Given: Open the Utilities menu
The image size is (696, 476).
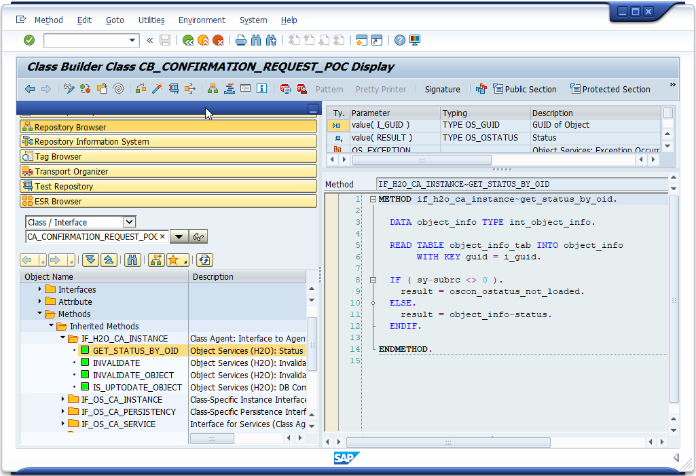Looking at the screenshot, I should point(151,20).
